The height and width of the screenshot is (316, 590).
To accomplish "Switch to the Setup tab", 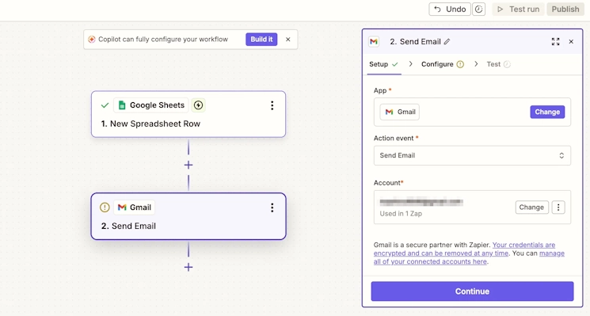I will tap(383, 64).
